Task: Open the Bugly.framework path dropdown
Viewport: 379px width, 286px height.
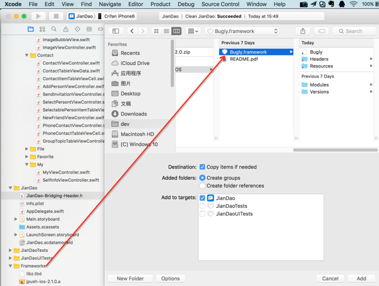Action: pyautogui.click(x=242, y=31)
